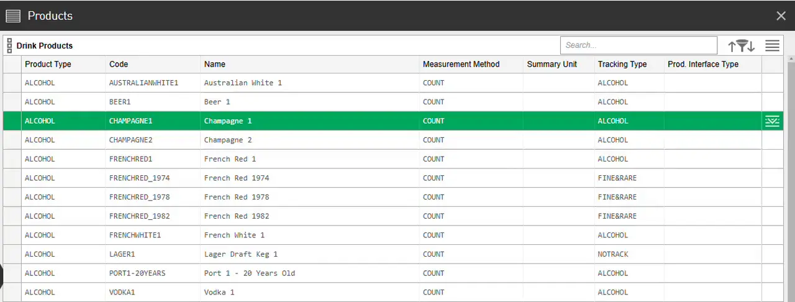Screen dimensions: 795x302
Task: Click FINE&RARE in French Red 1982 row
Action: point(629,216)
